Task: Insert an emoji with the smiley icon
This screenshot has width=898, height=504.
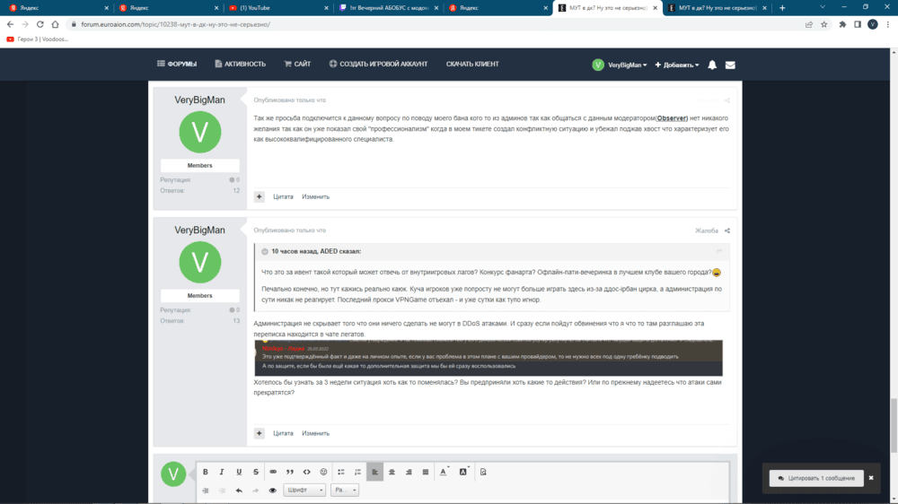Action: (x=324, y=472)
